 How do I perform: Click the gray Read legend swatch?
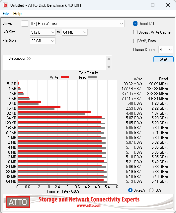click(92, 77)
